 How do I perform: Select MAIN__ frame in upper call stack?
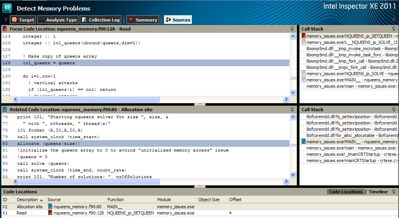point(350,80)
